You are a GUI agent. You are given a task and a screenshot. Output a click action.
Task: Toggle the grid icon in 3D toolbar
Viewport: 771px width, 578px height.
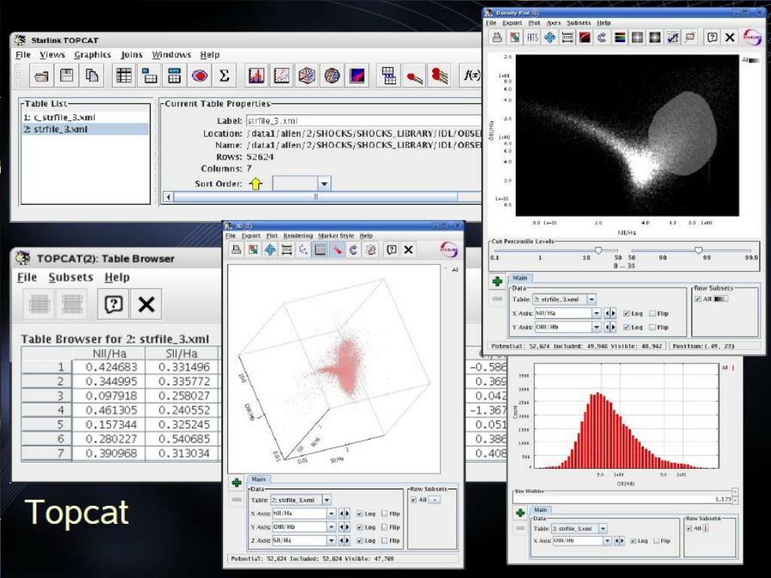point(320,250)
